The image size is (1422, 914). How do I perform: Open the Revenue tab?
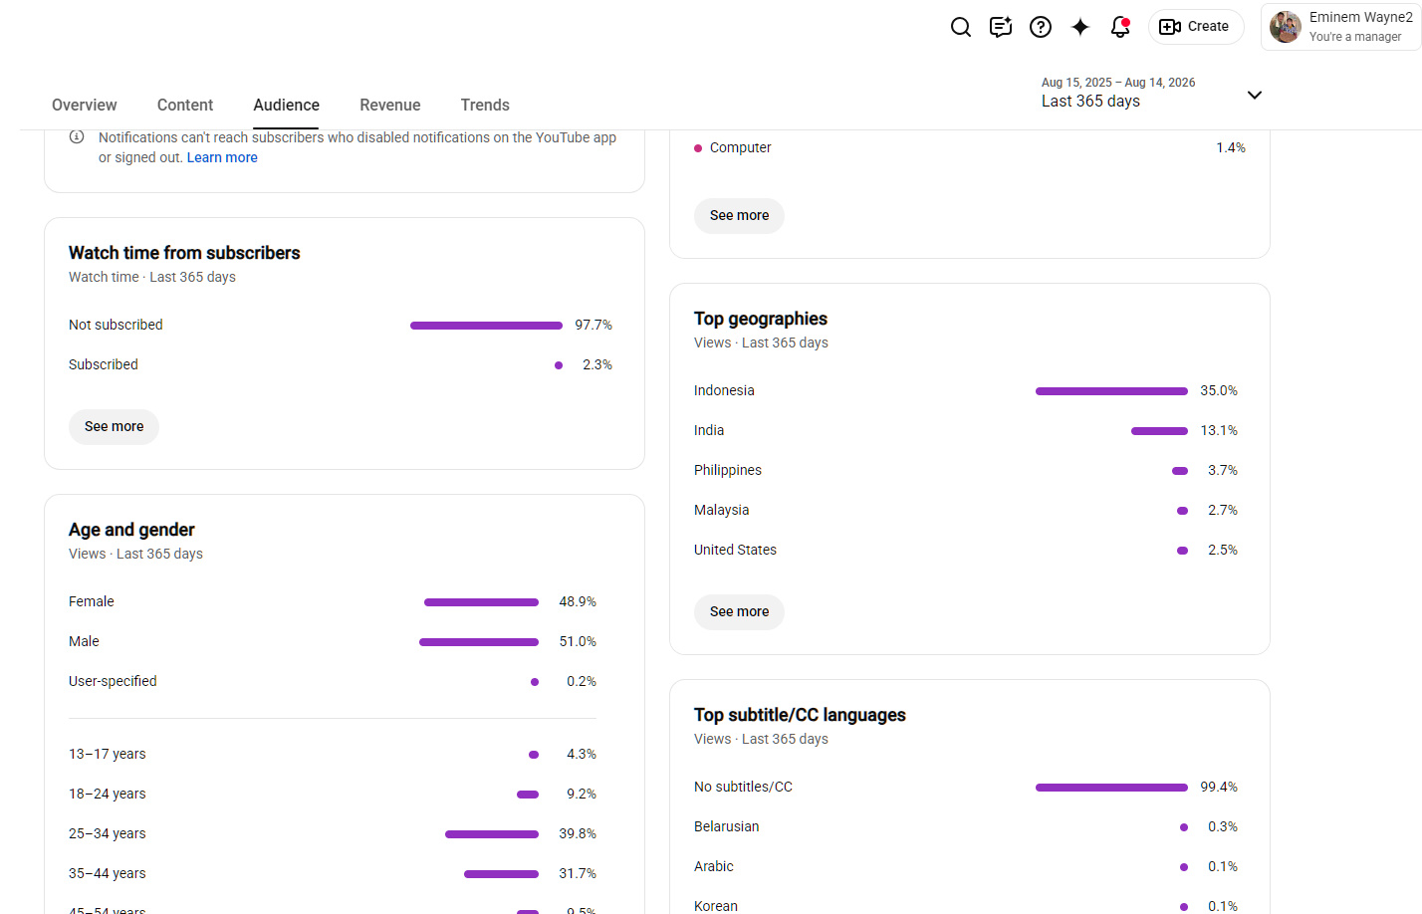pyautogui.click(x=390, y=105)
